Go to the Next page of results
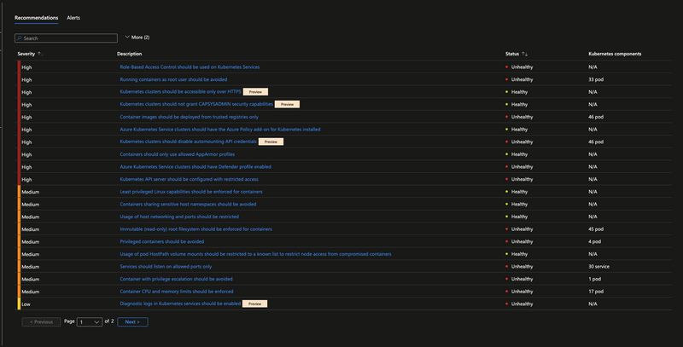Image resolution: width=683 pixels, height=347 pixels. coord(131,322)
